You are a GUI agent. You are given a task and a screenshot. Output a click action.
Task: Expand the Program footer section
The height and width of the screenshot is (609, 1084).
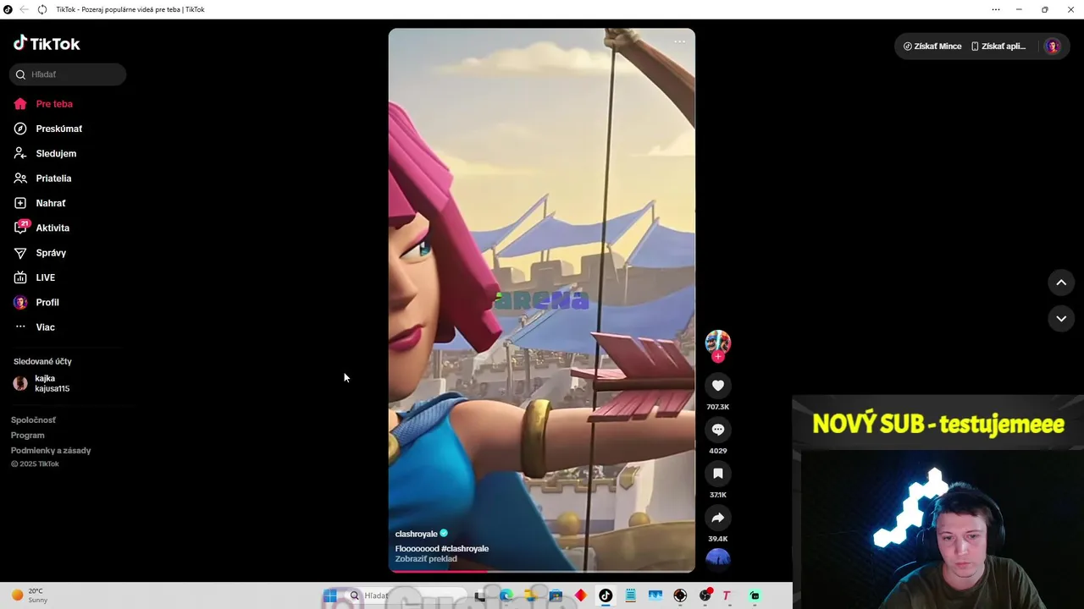[x=28, y=435]
